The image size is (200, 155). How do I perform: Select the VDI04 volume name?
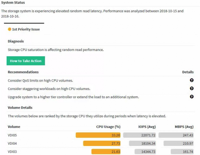tap(13, 143)
